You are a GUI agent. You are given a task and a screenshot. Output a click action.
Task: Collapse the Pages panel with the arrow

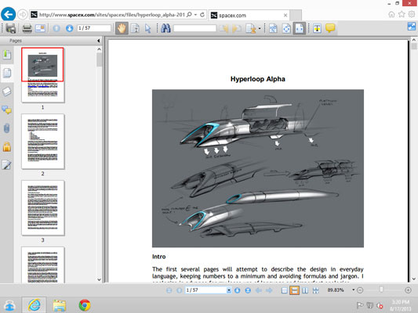(98, 41)
